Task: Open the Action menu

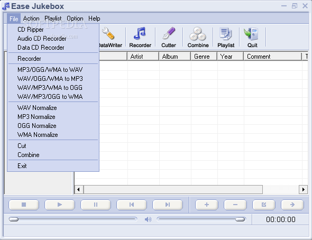Action: (31, 19)
